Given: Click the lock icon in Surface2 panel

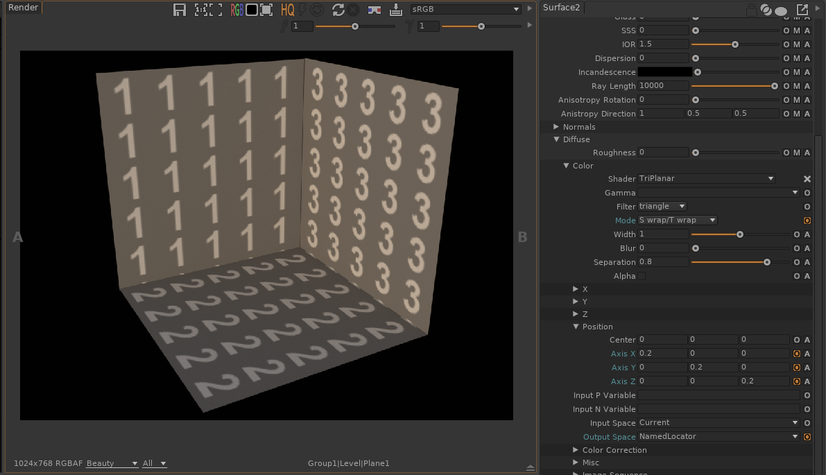Looking at the screenshot, I should tap(751, 10).
